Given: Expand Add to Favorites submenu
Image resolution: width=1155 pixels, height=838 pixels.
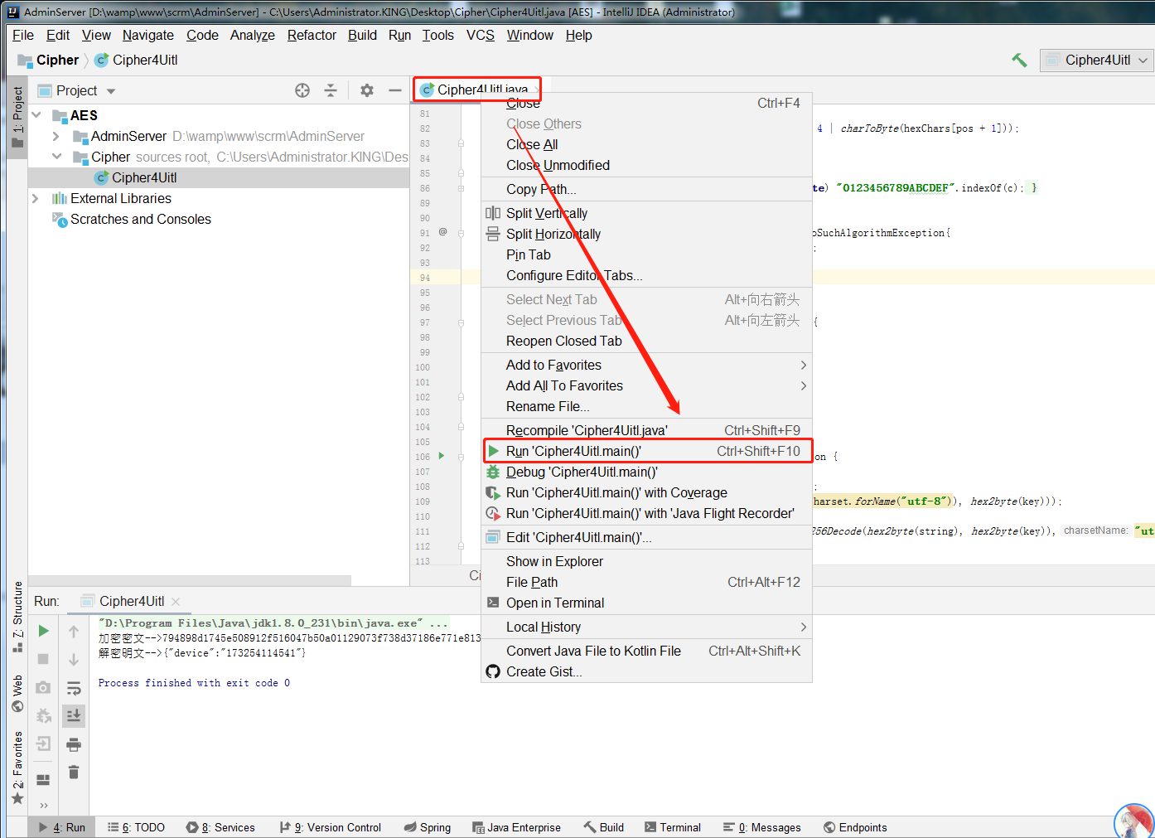Looking at the screenshot, I should coord(646,365).
